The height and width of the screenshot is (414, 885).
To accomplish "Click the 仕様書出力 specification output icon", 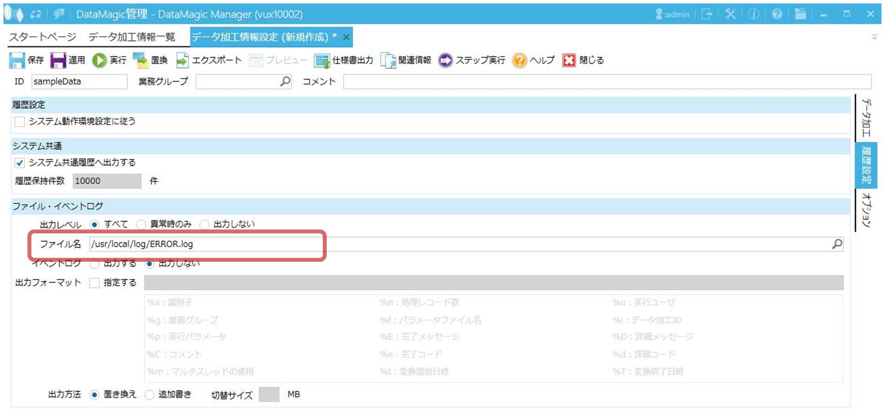I will pos(322,60).
